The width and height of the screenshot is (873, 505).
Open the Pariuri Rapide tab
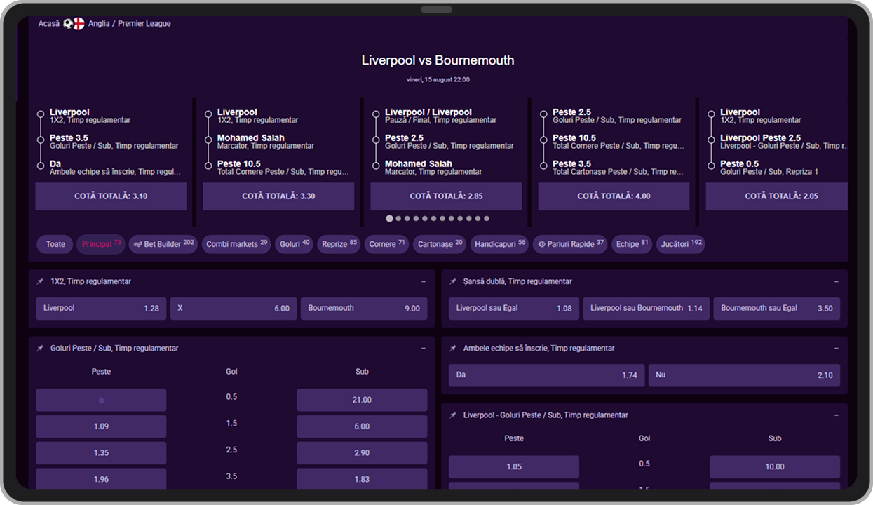coord(570,244)
